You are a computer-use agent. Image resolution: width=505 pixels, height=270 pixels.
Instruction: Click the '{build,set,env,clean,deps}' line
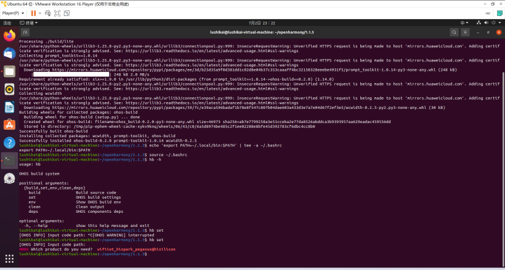pyautogui.click(x=54, y=188)
